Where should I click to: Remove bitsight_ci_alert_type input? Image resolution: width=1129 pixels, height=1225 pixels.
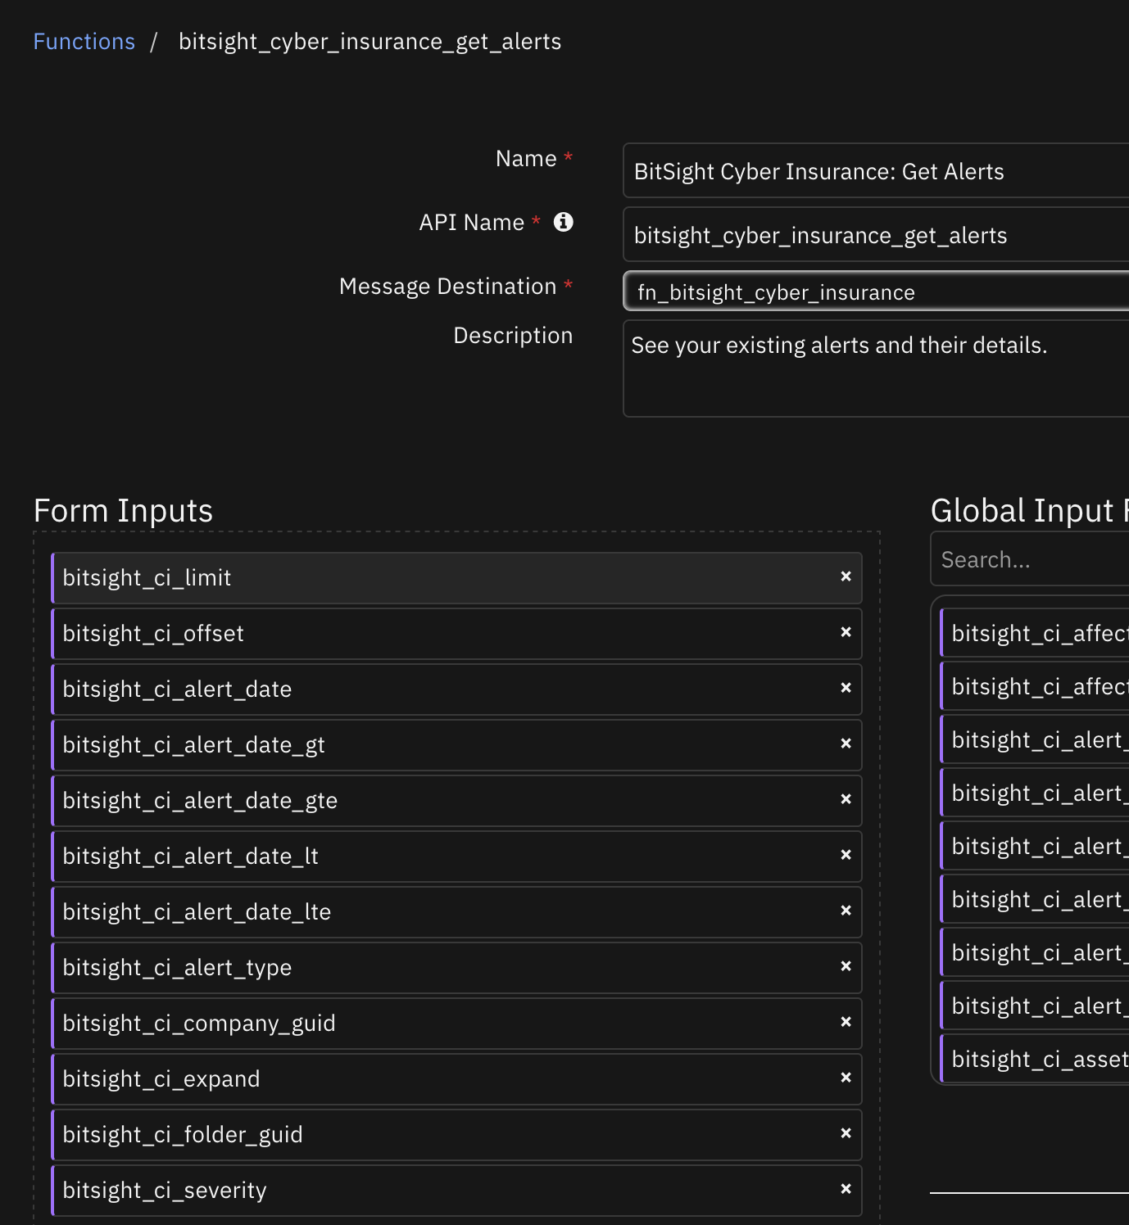point(846,966)
